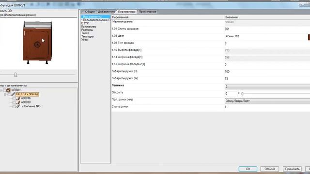Select the Текстуры category
This screenshot has height=174, width=310.
[87, 36]
